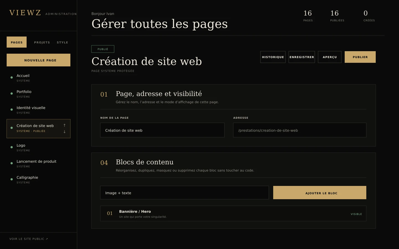Select the Portfolio page in sidebar

coord(39,94)
